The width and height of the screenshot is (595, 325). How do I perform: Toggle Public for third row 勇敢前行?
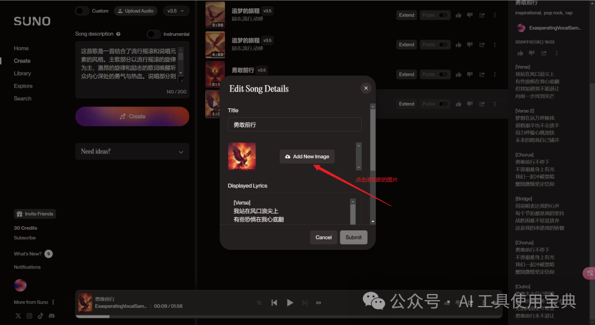[443, 74]
